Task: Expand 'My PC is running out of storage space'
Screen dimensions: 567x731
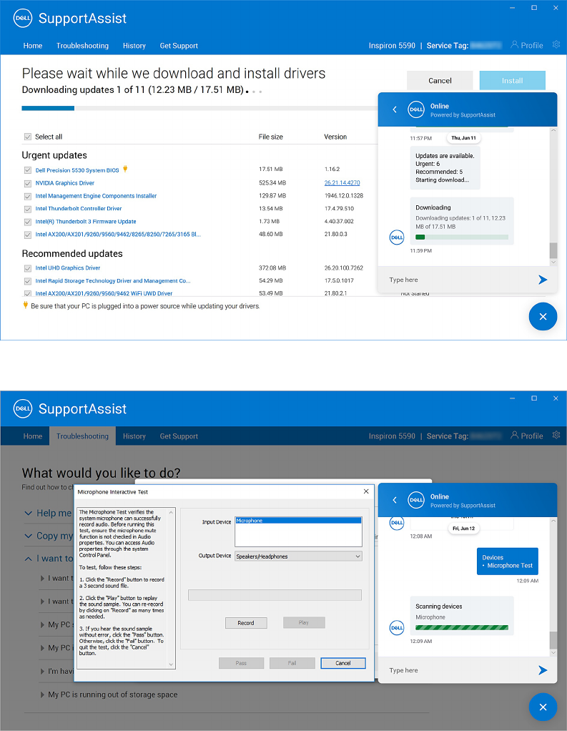Action: tap(43, 695)
